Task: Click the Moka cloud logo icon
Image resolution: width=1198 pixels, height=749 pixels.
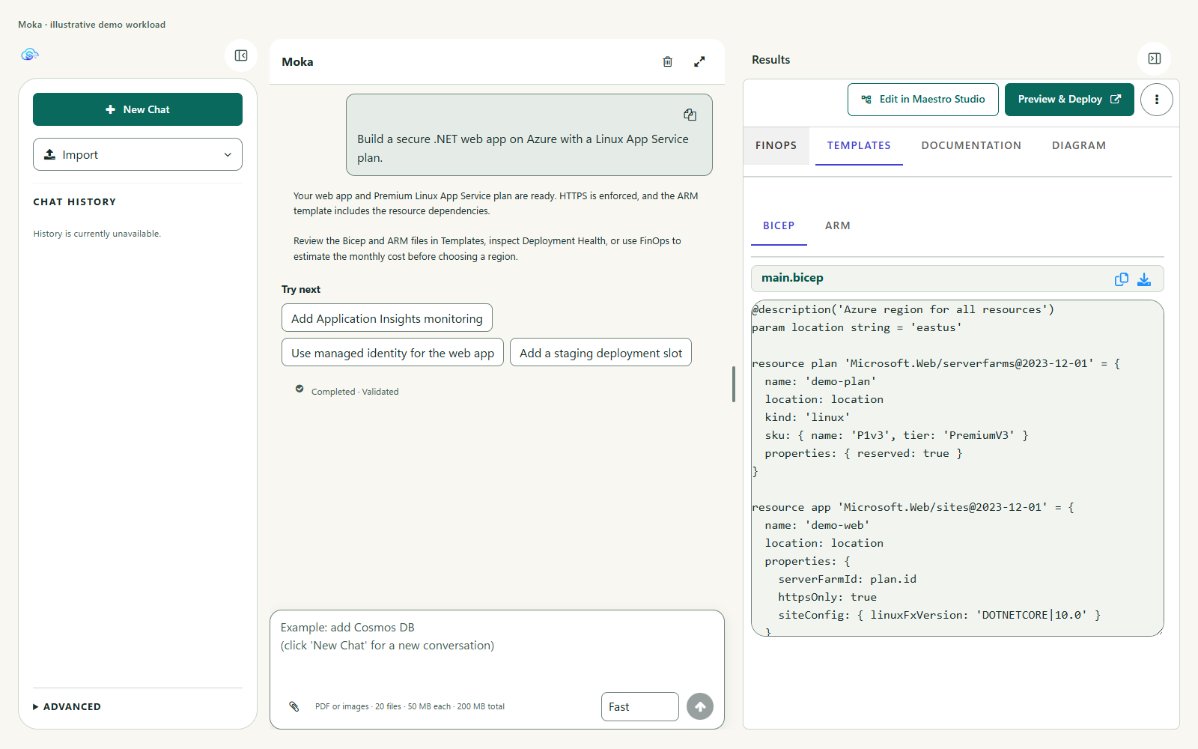Action: pos(29,54)
